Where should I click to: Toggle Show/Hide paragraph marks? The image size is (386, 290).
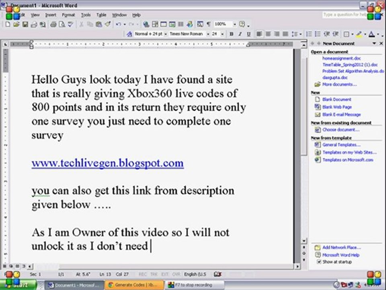point(209,24)
